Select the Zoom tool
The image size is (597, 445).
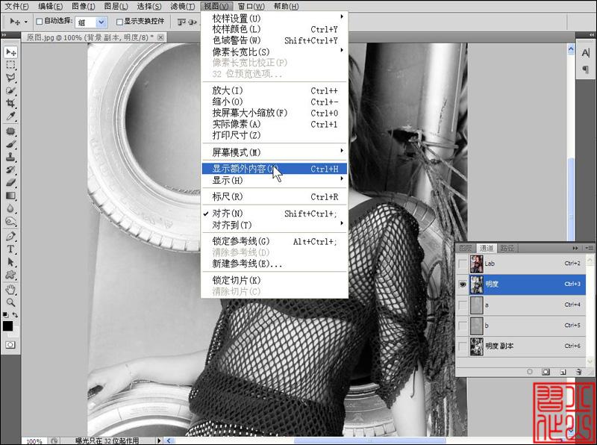[10, 303]
